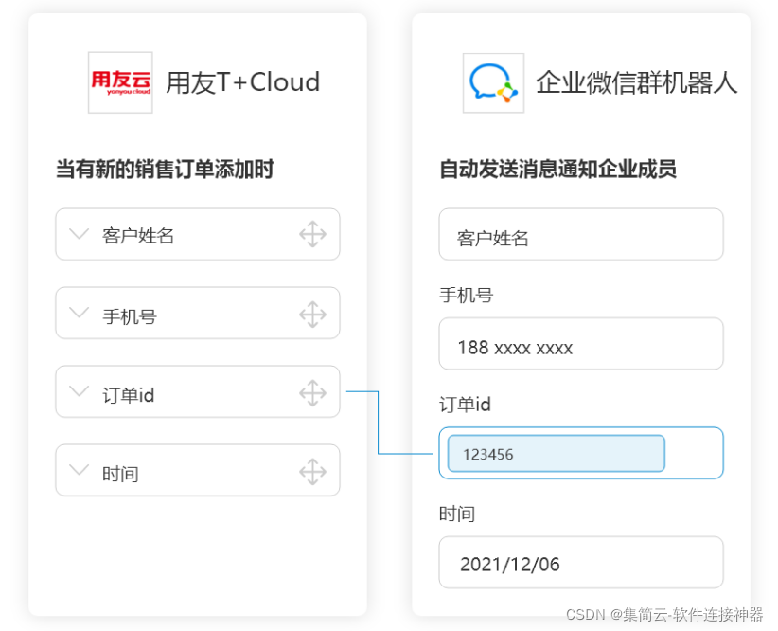Click the 用友T+Cloud title text
This screenshot has height=631, width=778.
(x=242, y=82)
